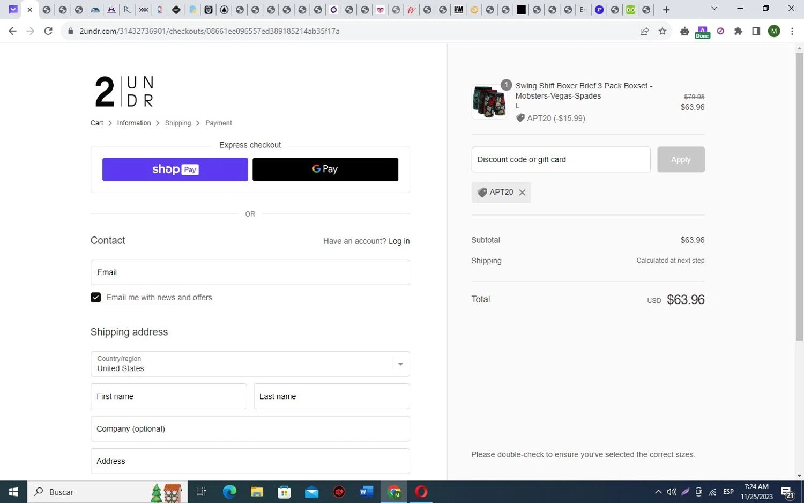Click the boxer brief product thumbnail
This screenshot has width=804, height=503.
tap(489, 101)
